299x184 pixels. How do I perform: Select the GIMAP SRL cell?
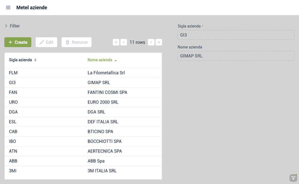pos(99,83)
